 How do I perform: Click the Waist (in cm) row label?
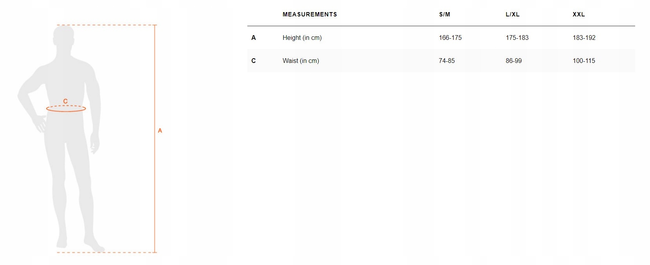(x=301, y=61)
